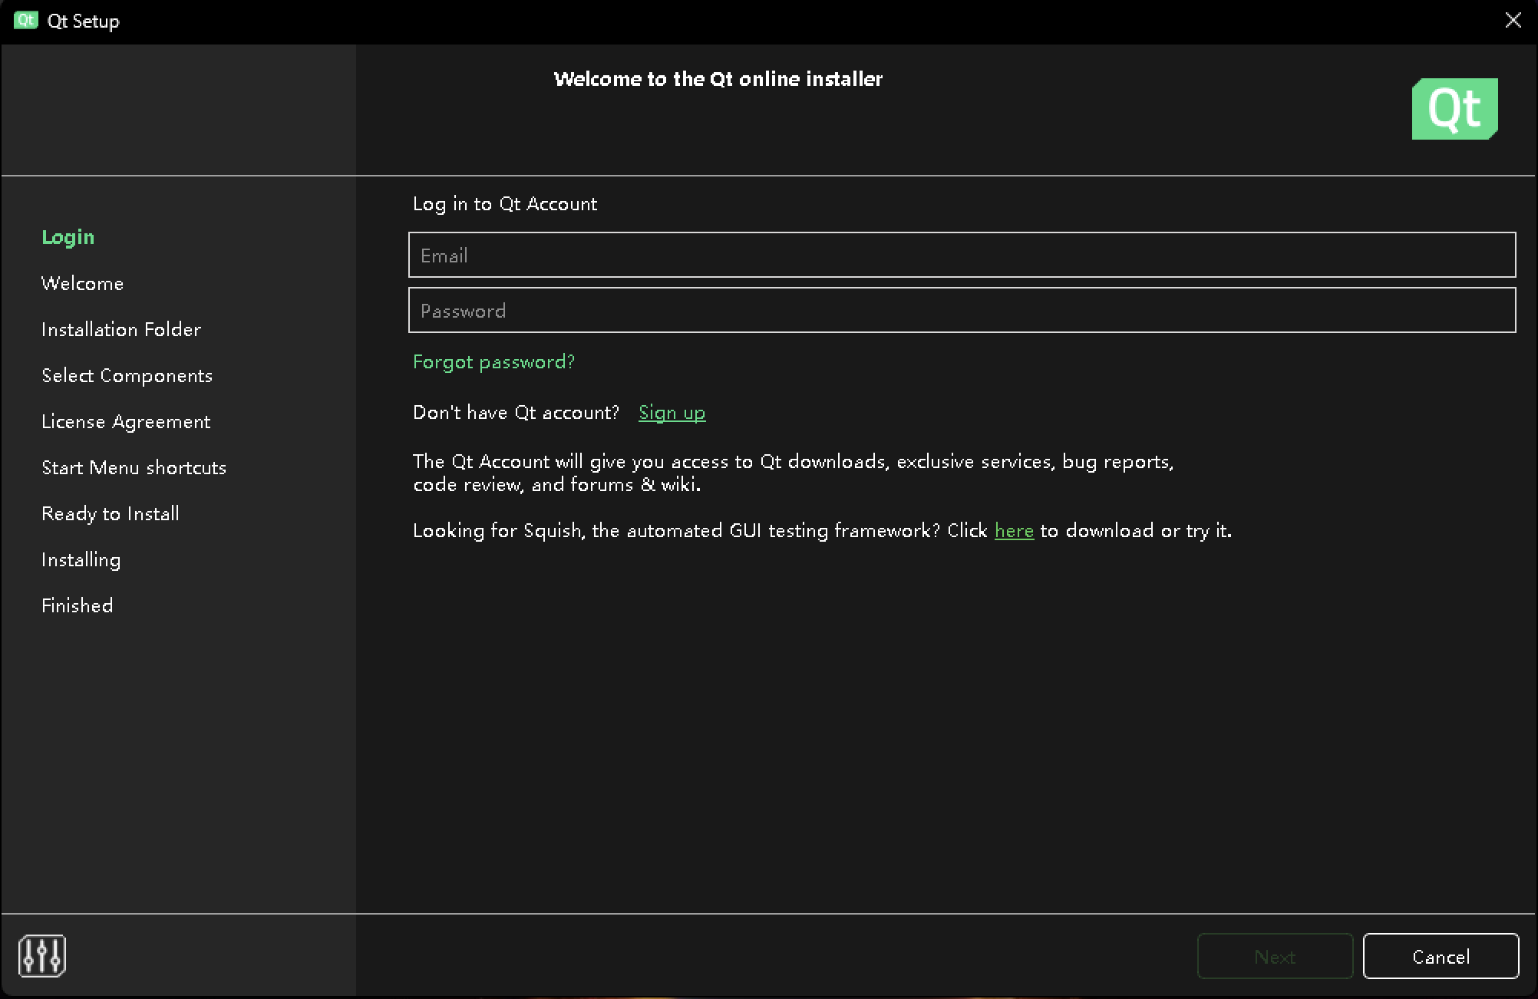Open the Installing step in the sidebar

(81, 559)
